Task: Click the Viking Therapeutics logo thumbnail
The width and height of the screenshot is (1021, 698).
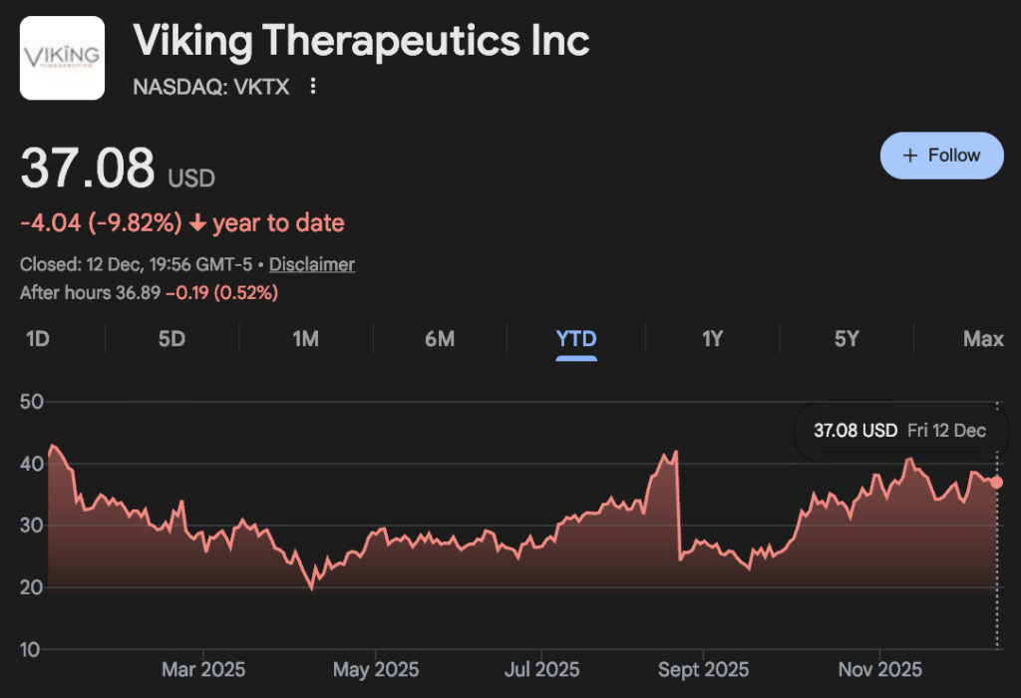Action: point(62,58)
